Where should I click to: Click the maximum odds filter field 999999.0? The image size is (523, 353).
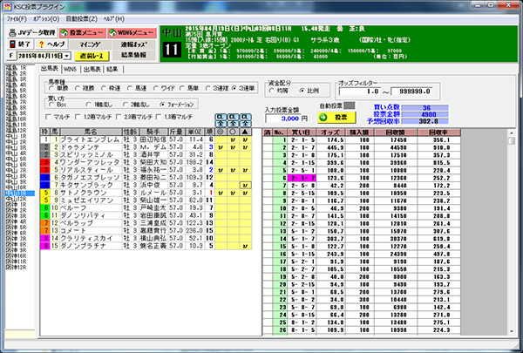[x=411, y=92]
